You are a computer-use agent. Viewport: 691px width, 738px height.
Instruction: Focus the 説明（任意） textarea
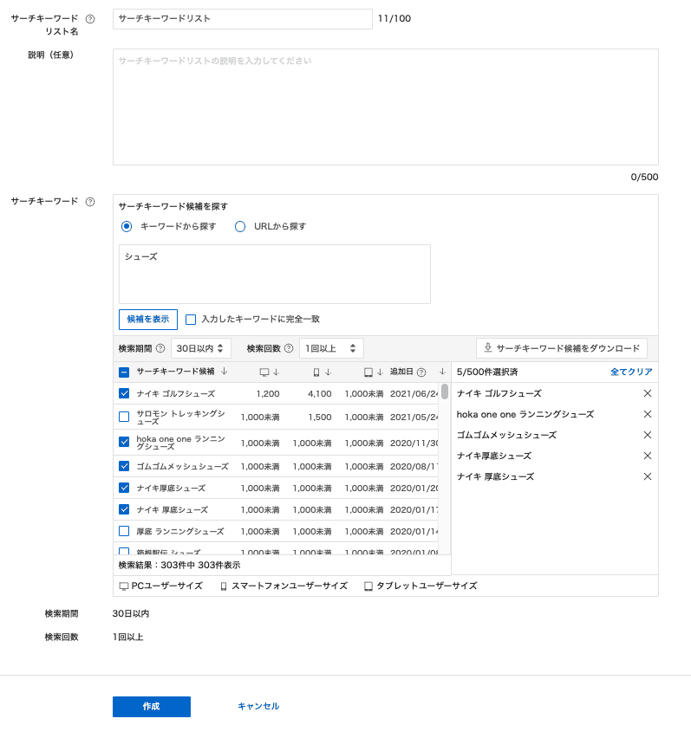(x=385, y=107)
